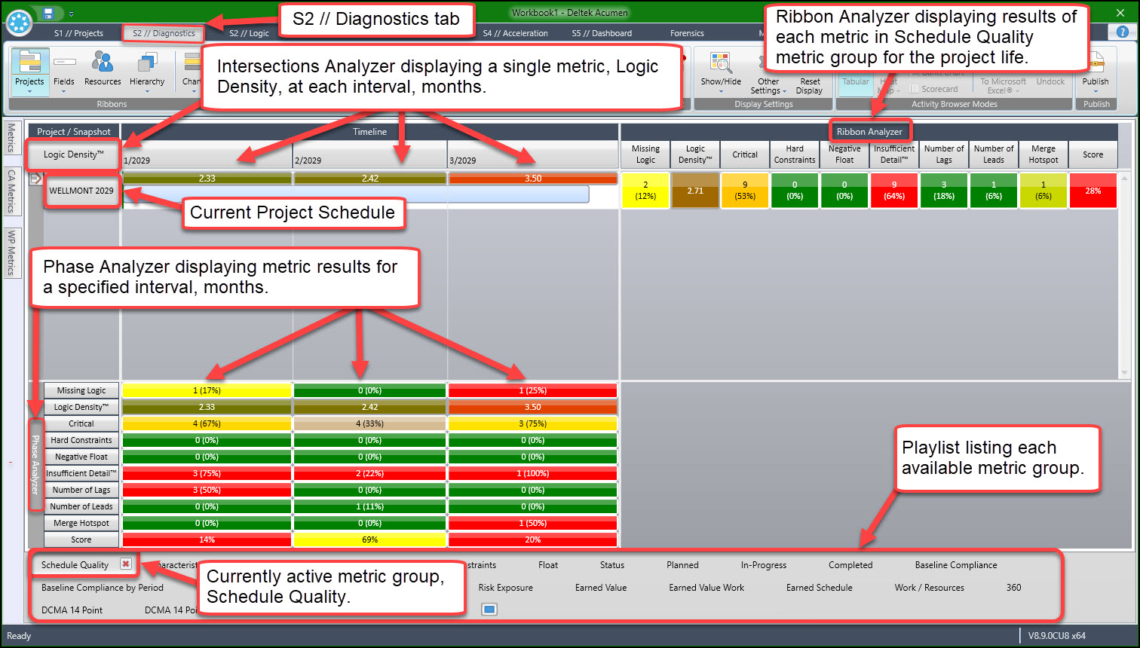Open the Acumen application menu orb
Screen dimensions: 1140x648
(x=19, y=21)
